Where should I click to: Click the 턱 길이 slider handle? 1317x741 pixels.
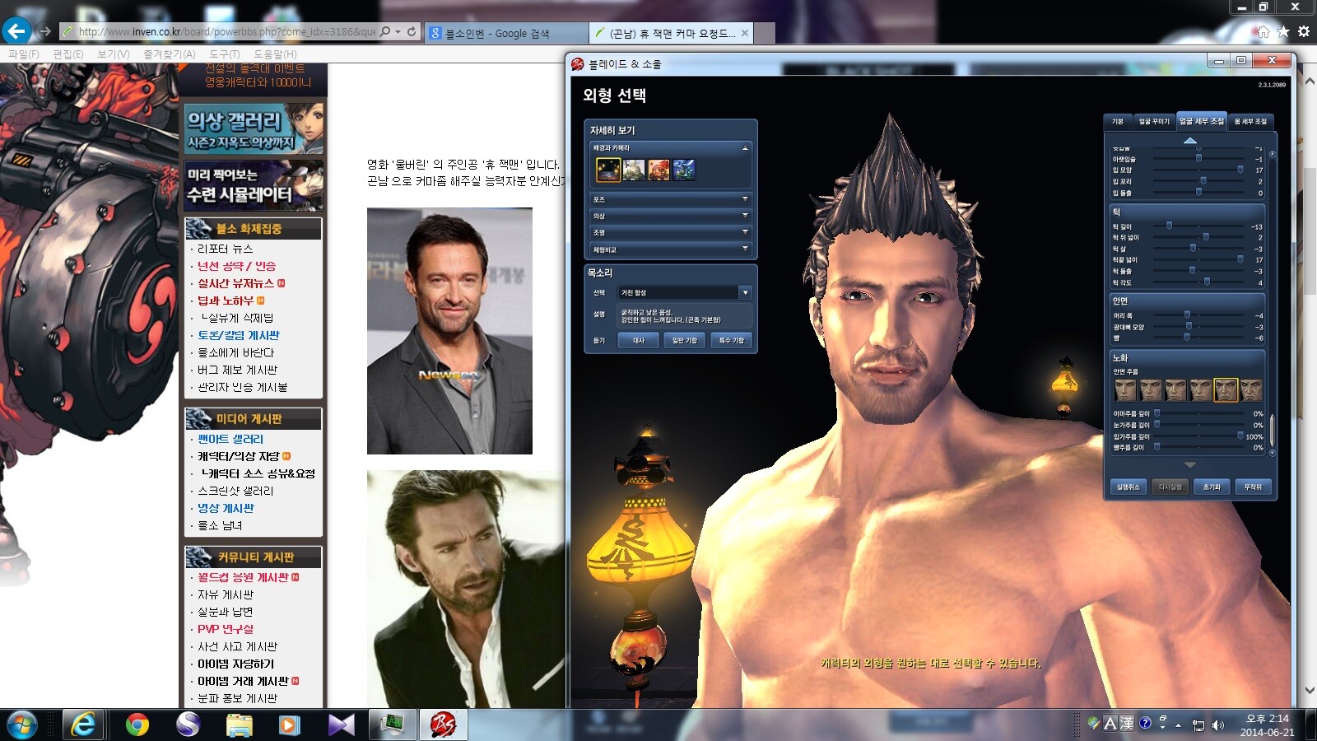point(1169,226)
